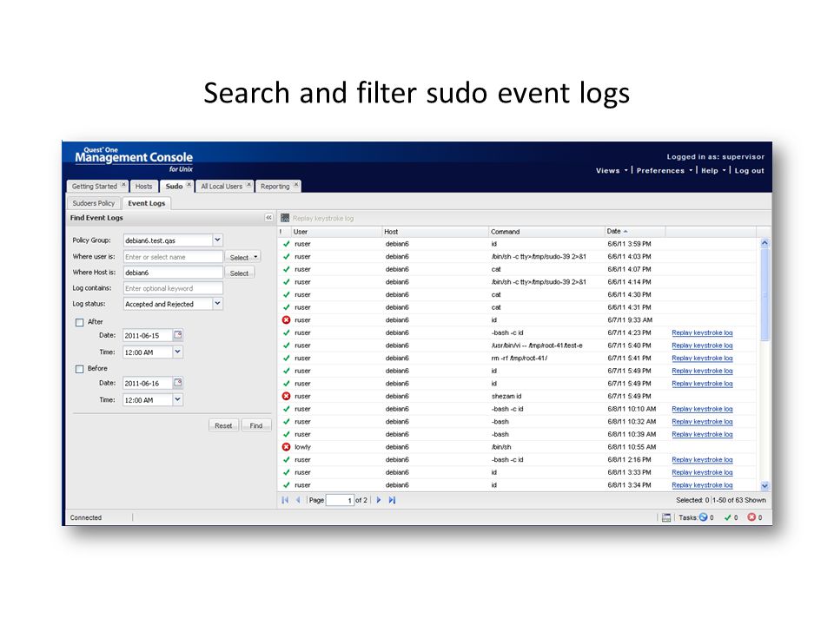Click scroll up arrow of log table
The width and height of the screenshot is (834, 625).
point(764,242)
